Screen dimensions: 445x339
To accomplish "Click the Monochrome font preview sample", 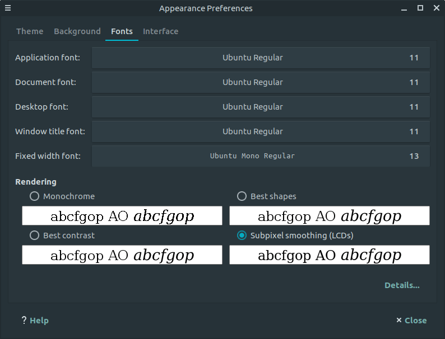I will coord(122,216).
